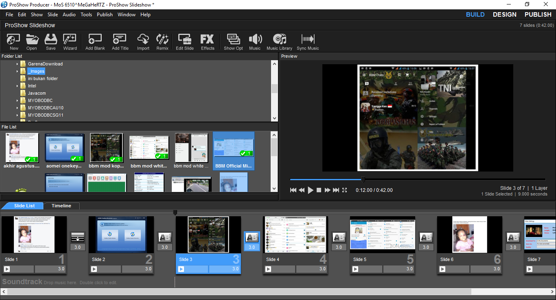Skip to the last slide in preview

pyautogui.click(x=336, y=190)
